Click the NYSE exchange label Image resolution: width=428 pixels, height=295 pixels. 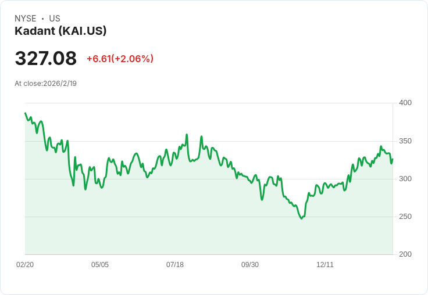coord(26,19)
